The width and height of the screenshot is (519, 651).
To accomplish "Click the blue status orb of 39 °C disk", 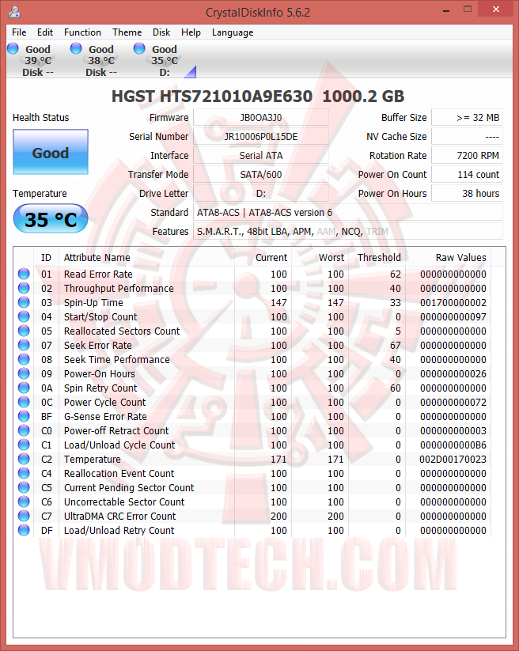I will (x=13, y=48).
